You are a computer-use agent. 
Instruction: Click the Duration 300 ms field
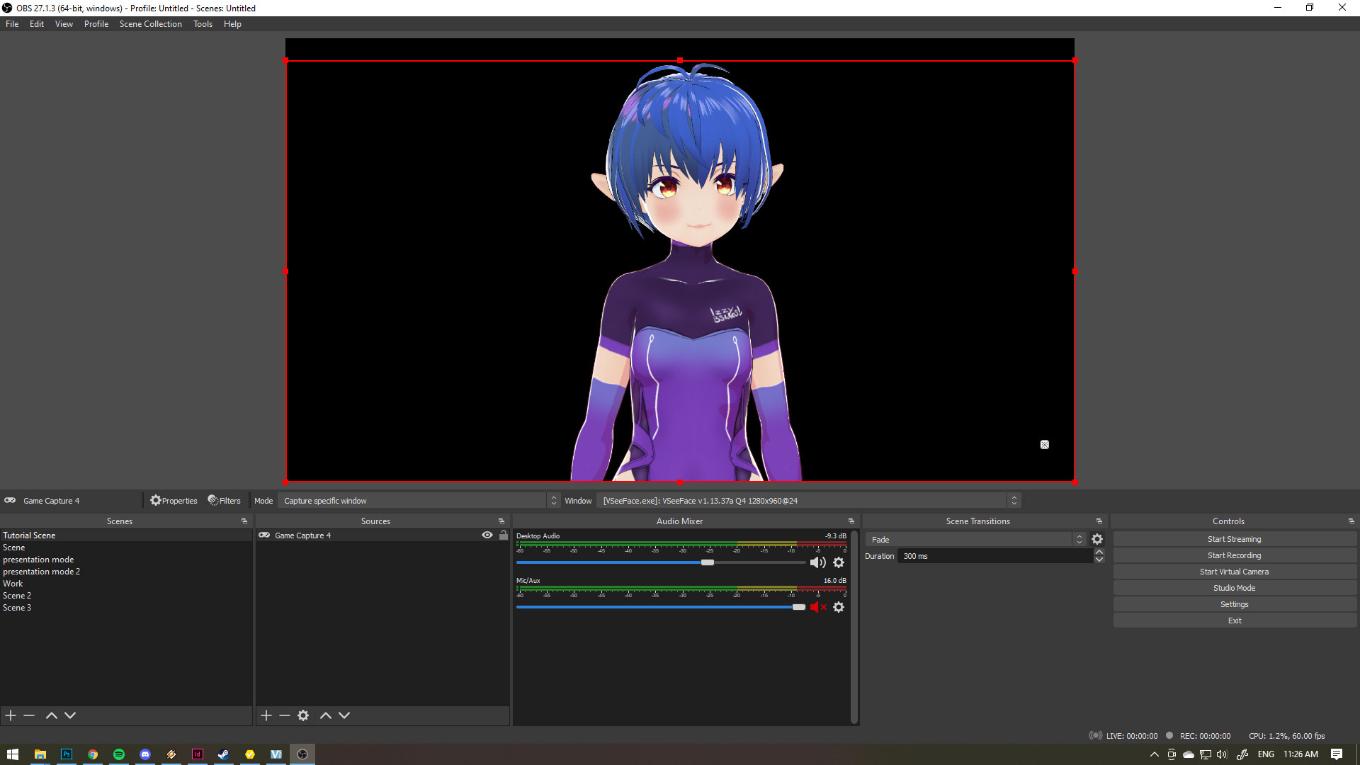[x=994, y=556]
